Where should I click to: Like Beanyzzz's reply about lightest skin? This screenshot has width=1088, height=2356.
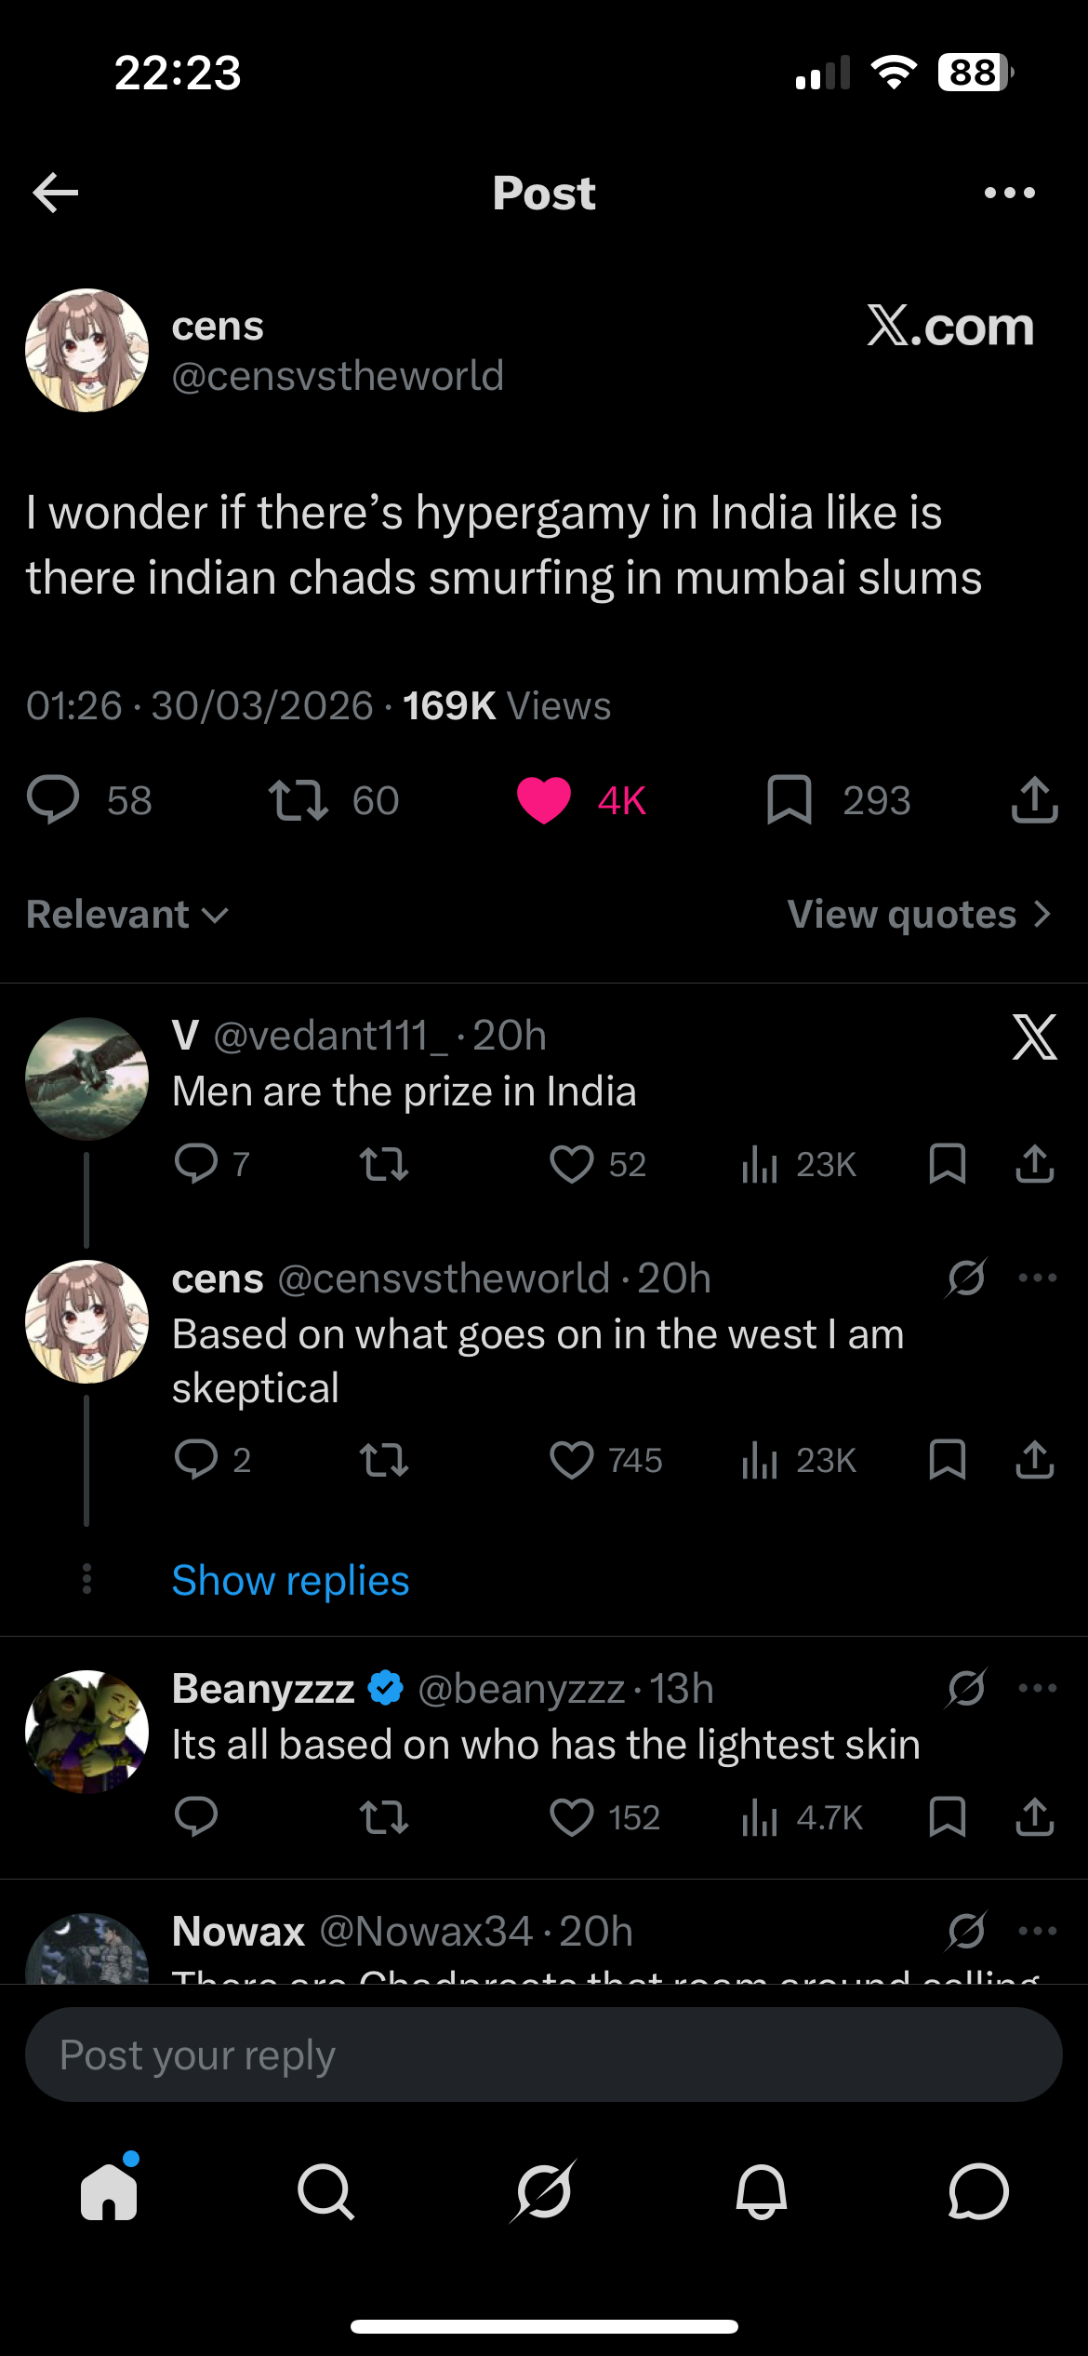click(x=571, y=1816)
